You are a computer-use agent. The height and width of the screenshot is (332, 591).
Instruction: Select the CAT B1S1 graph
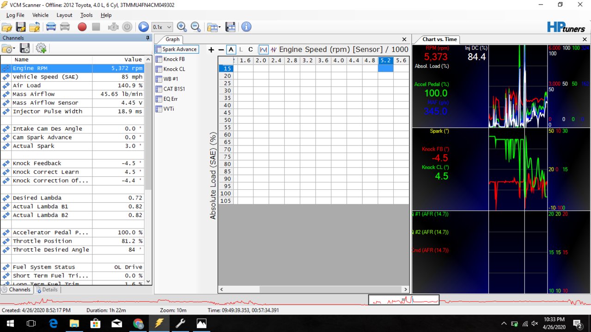170,89
